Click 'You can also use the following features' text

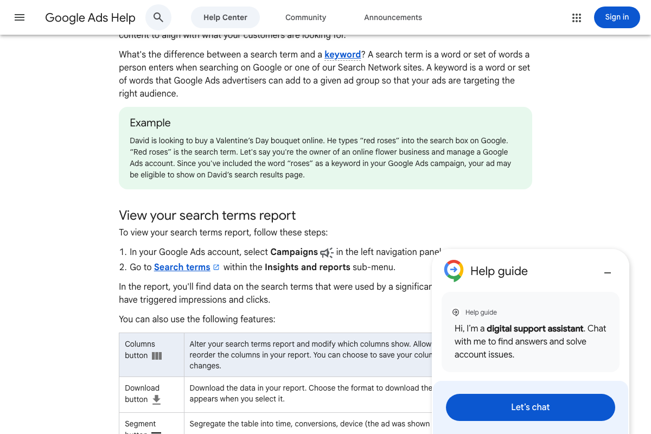[197, 319]
